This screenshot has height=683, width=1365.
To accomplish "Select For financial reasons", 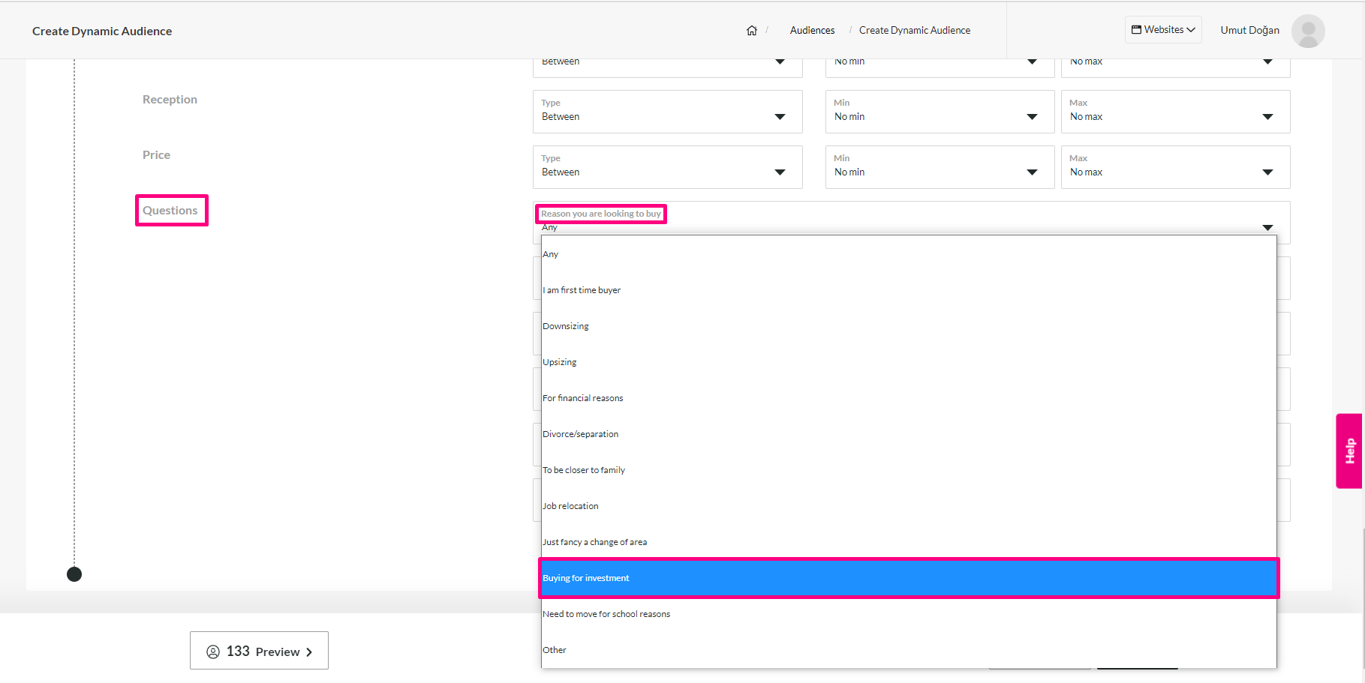I will point(909,398).
